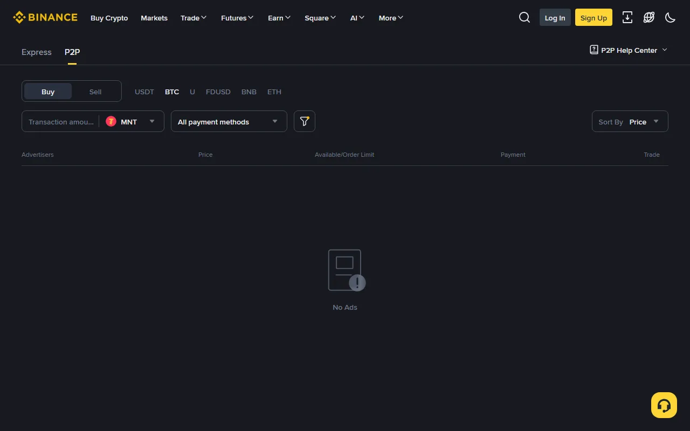Image resolution: width=690 pixels, height=431 pixels.
Task: Select the FDUSD crypto tab
Action: [218, 92]
